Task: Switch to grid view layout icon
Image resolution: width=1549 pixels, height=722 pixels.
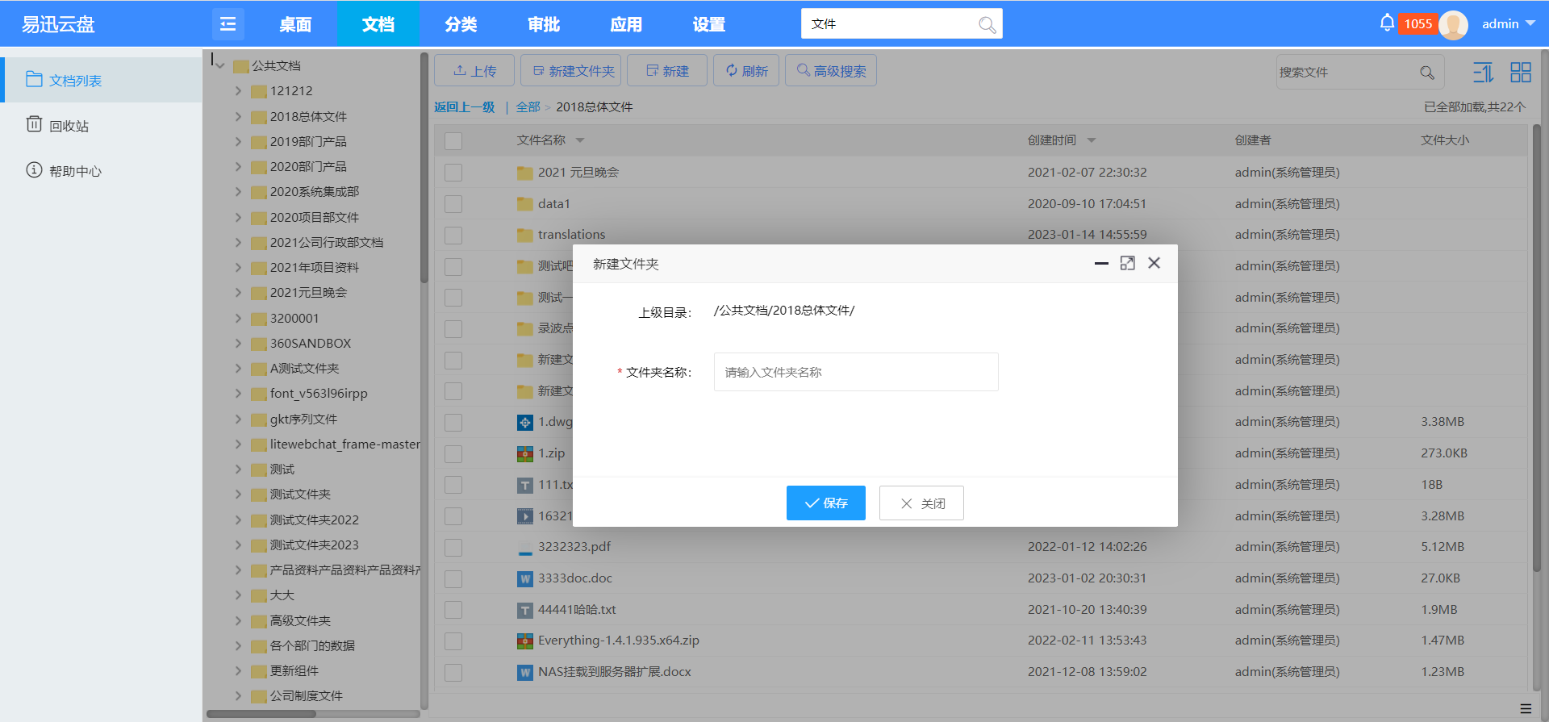Action: pos(1521,73)
